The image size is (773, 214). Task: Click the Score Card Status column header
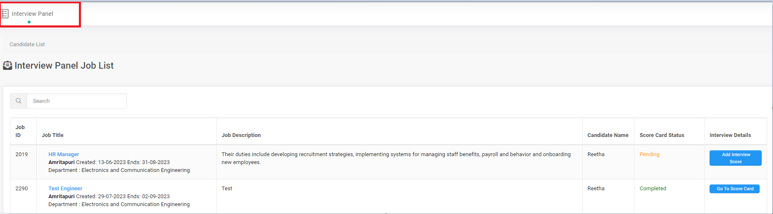click(662, 135)
